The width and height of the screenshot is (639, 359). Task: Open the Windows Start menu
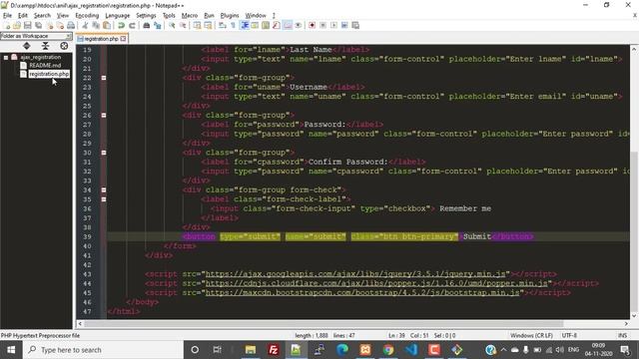point(11,350)
